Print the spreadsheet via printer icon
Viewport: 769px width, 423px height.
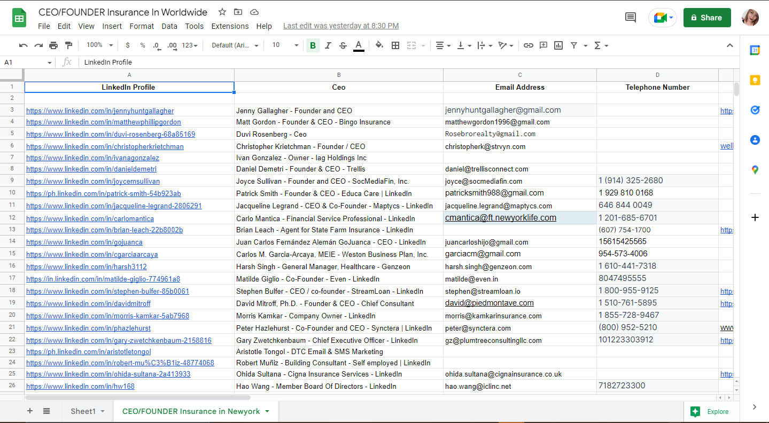53,45
